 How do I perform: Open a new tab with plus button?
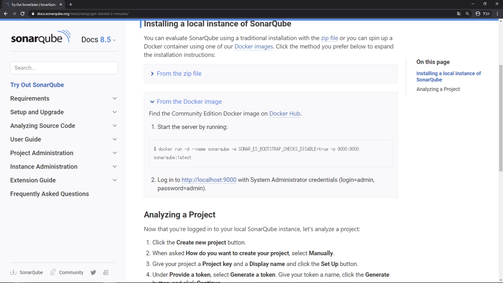click(x=70, y=4)
